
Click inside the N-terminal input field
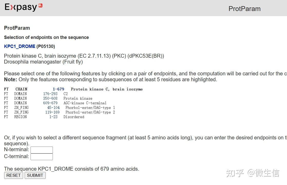(42, 150)
